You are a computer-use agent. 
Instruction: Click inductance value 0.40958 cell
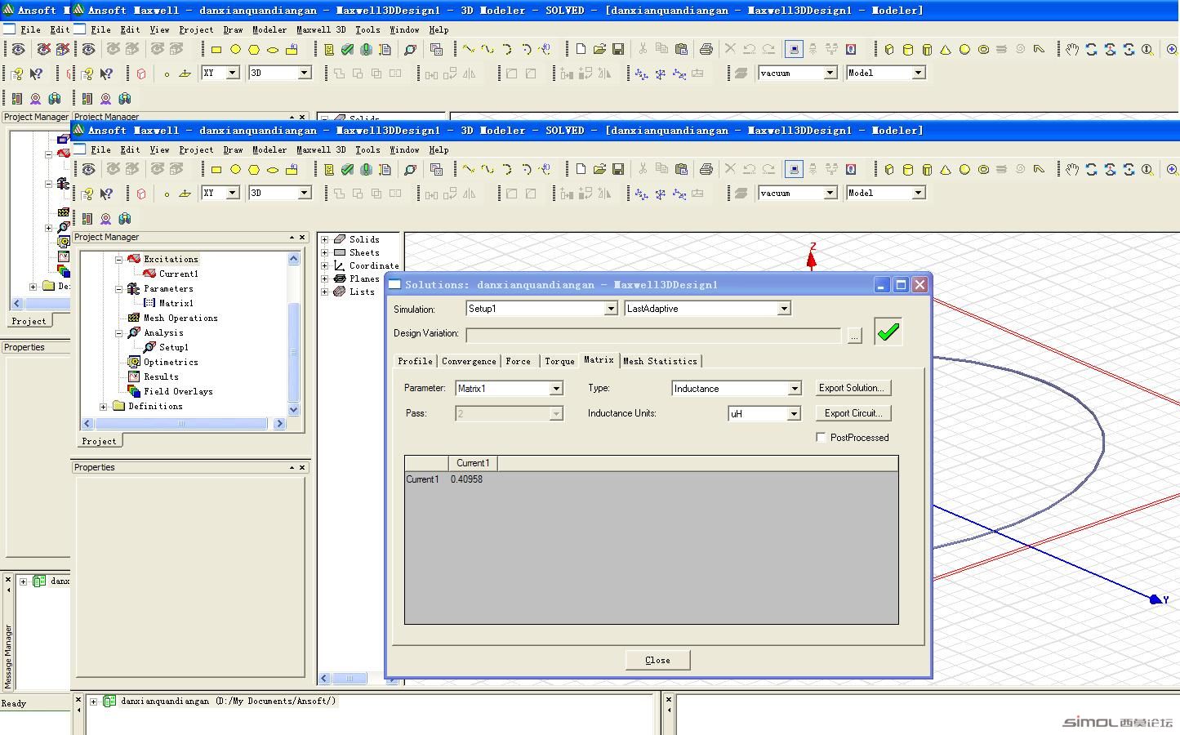tap(467, 479)
